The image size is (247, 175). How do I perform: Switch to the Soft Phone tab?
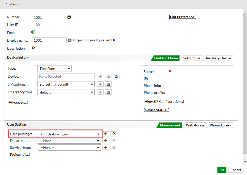(x=191, y=58)
